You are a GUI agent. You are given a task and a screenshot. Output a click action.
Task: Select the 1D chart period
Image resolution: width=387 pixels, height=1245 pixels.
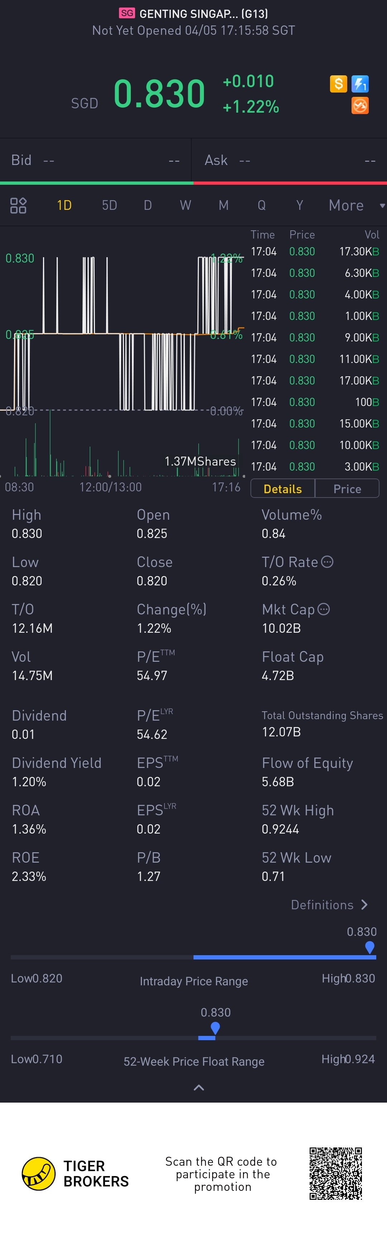64,206
